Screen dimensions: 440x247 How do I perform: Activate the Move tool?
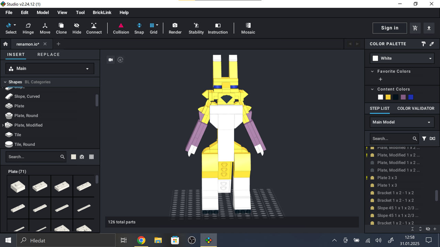45,28
